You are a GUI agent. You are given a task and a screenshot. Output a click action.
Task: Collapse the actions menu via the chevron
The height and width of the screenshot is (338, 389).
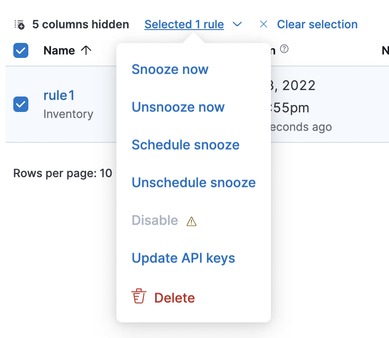click(x=237, y=24)
